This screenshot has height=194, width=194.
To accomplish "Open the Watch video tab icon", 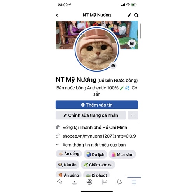I will [75, 182].
